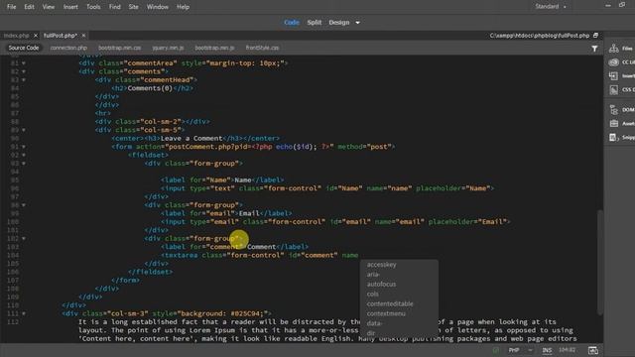Open connection.php related file
635x357 pixels.
[x=68, y=48]
